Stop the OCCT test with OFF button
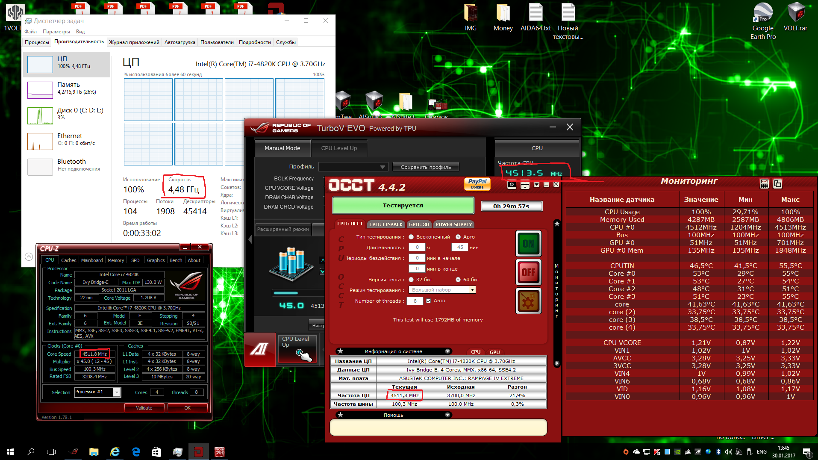Screen dimensions: 818x460 [x=529, y=272]
